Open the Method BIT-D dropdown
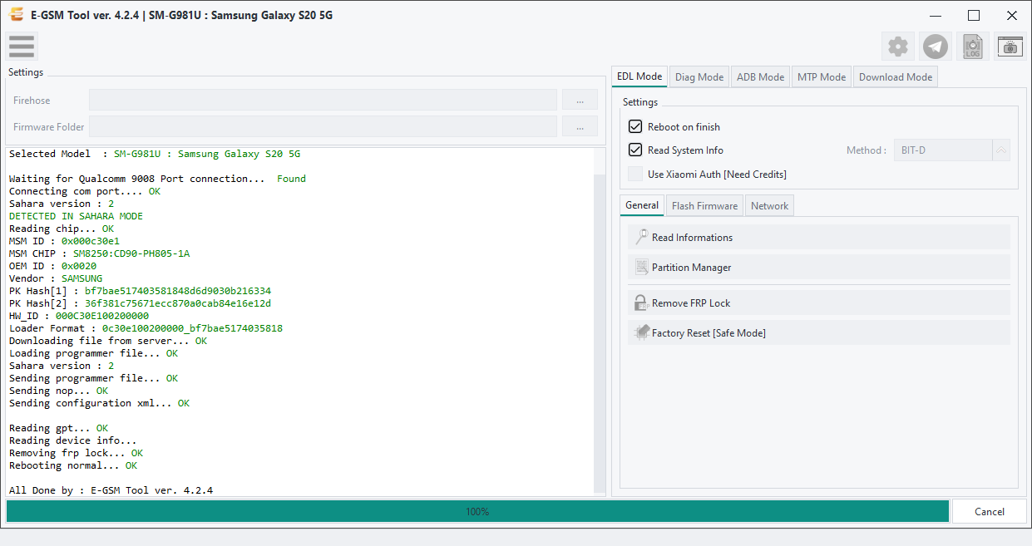This screenshot has height=546, width=1032. pos(952,150)
